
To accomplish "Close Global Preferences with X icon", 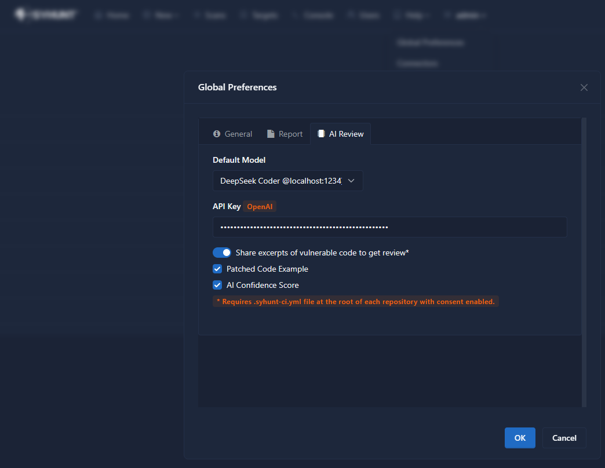I will coord(584,87).
